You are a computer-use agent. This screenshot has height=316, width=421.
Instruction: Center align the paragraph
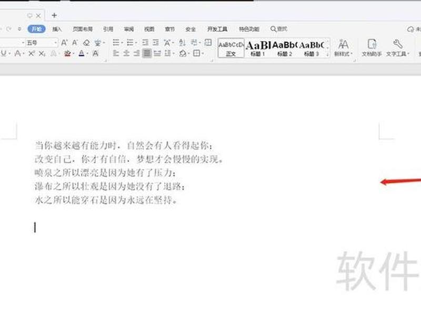tap(126, 53)
